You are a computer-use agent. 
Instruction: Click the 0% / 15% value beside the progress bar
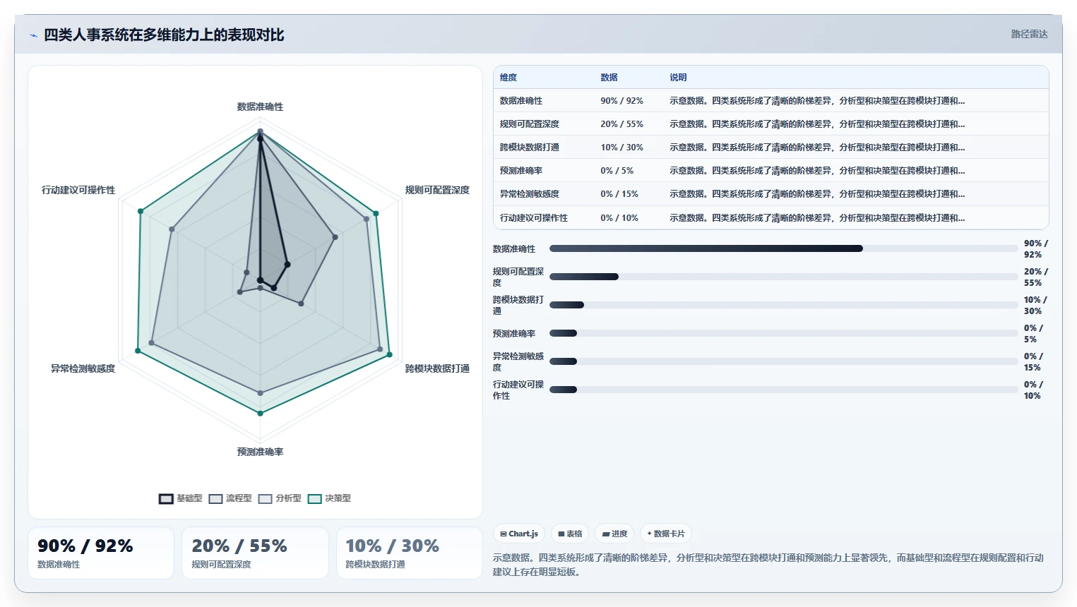(x=1033, y=361)
